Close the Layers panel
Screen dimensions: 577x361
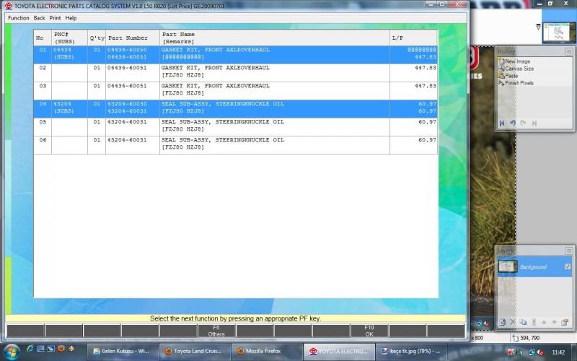point(569,250)
